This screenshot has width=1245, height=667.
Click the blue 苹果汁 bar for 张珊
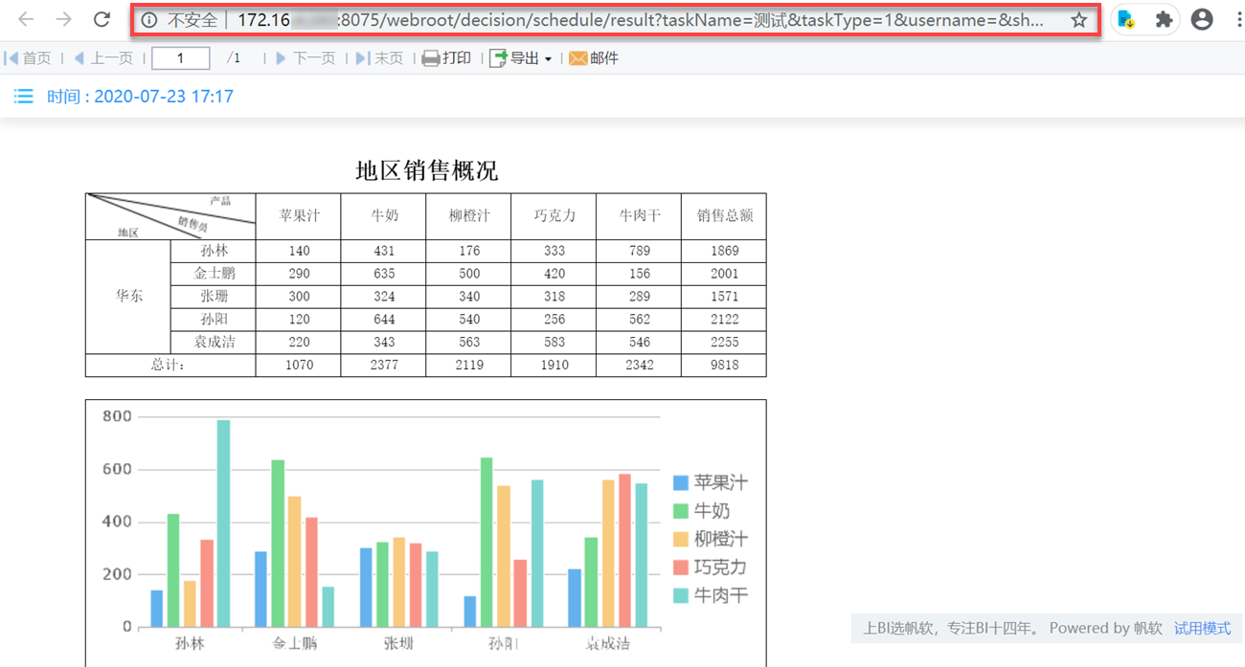(365, 588)
